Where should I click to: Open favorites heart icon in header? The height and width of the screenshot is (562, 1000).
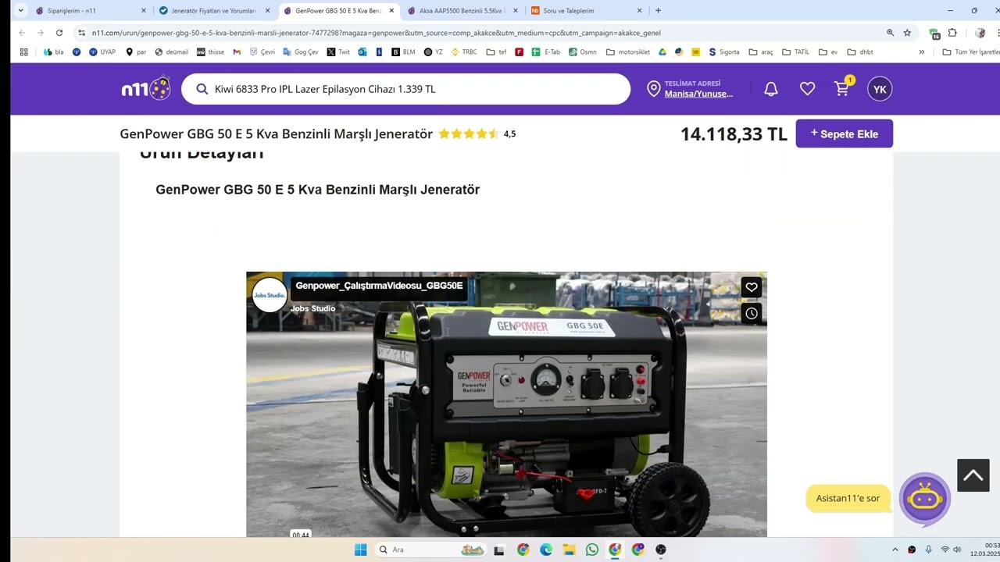[x=808, y=89]
